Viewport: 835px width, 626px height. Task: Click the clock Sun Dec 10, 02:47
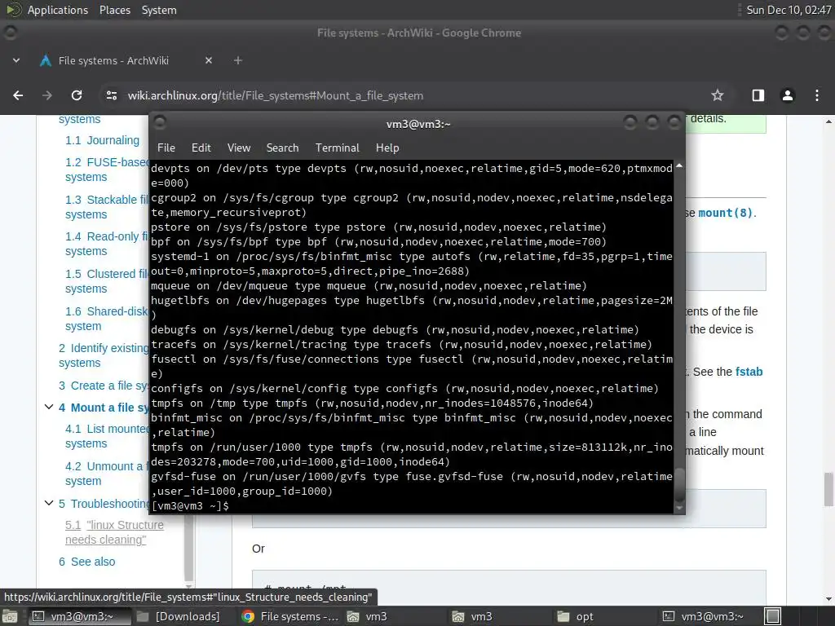[x=789, y=10]
